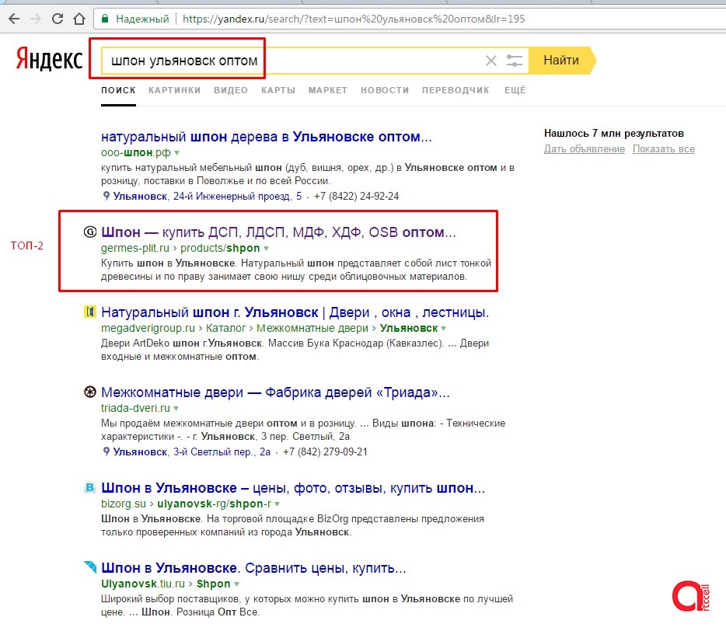Open the Карты tab
726x631 pixels.
point(277,90)
